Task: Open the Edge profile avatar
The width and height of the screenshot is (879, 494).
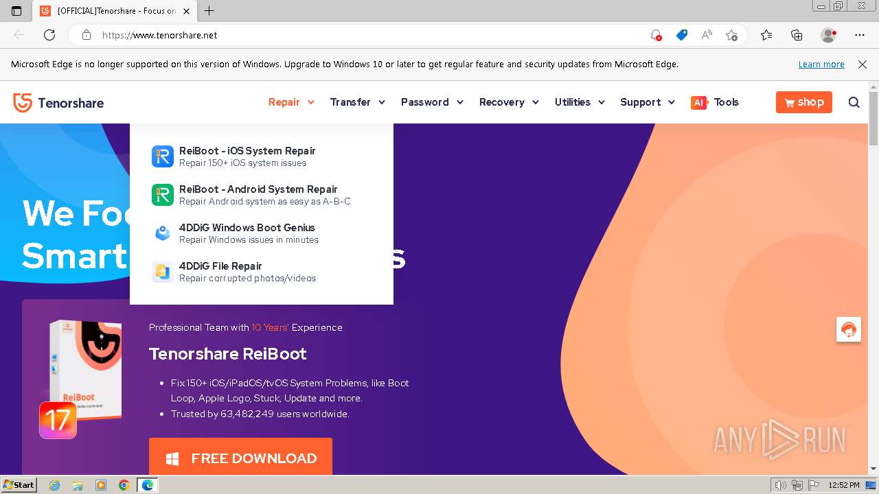Action: (828, 35)
